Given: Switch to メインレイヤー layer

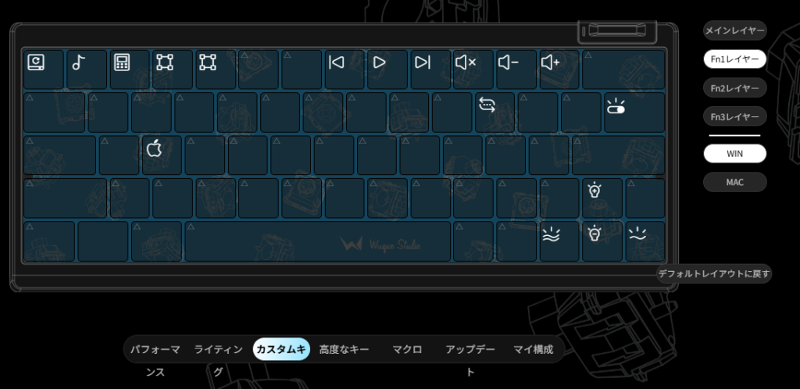Looking at the screenshot, I should point(734,30).
